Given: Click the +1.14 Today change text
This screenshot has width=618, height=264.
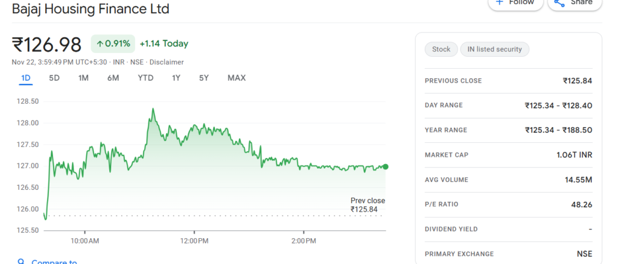Looking at the screenshot, I should tap(164, 43).
